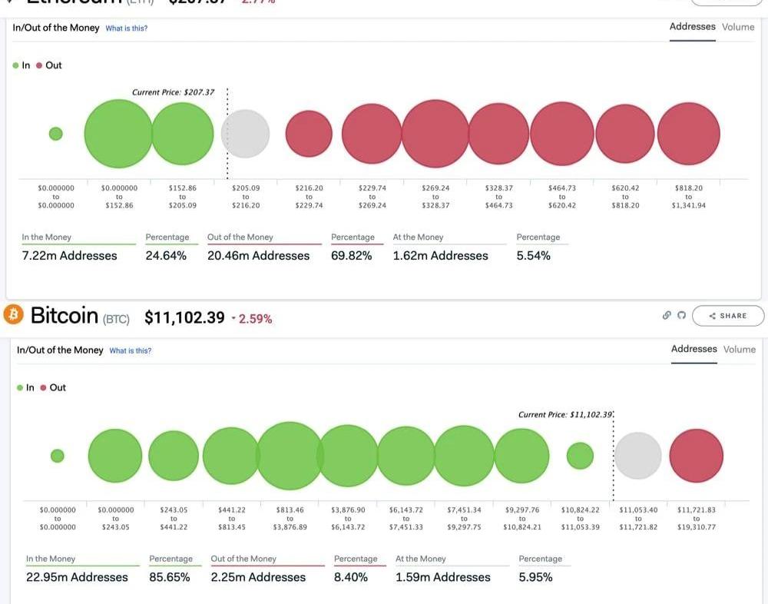Click Bitcoin's tiny green bubble at $0.000000
The width and height of the screenshot is (768, 604).
pyautogui.click(x=58, y=456)
